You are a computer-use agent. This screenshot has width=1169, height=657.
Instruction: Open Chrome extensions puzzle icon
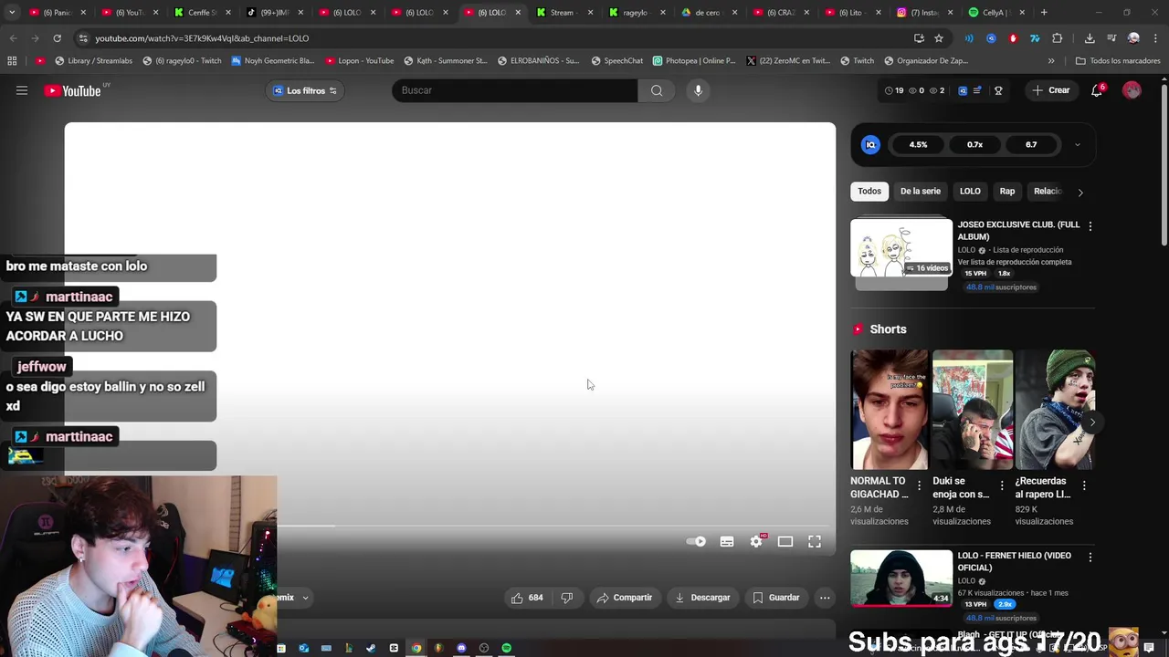pos(1057,38)
